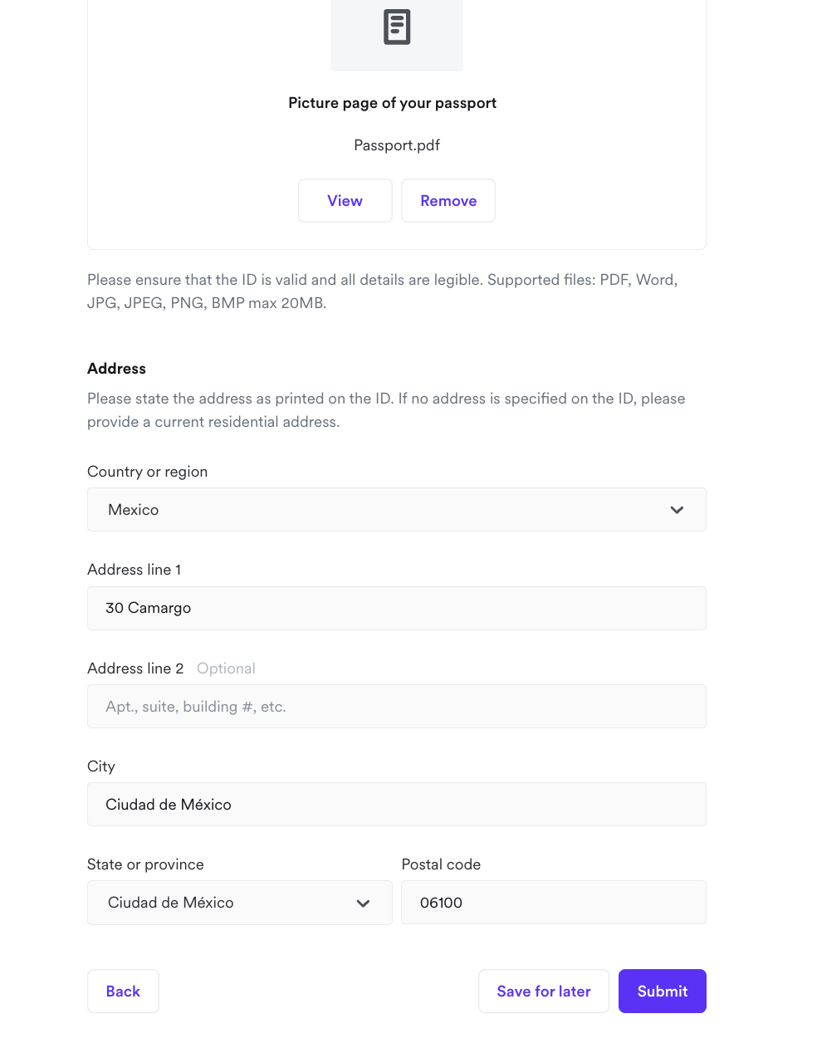Click the Passport.pdf file name
Screen dimensions: 817x1048
coord(397,145)
